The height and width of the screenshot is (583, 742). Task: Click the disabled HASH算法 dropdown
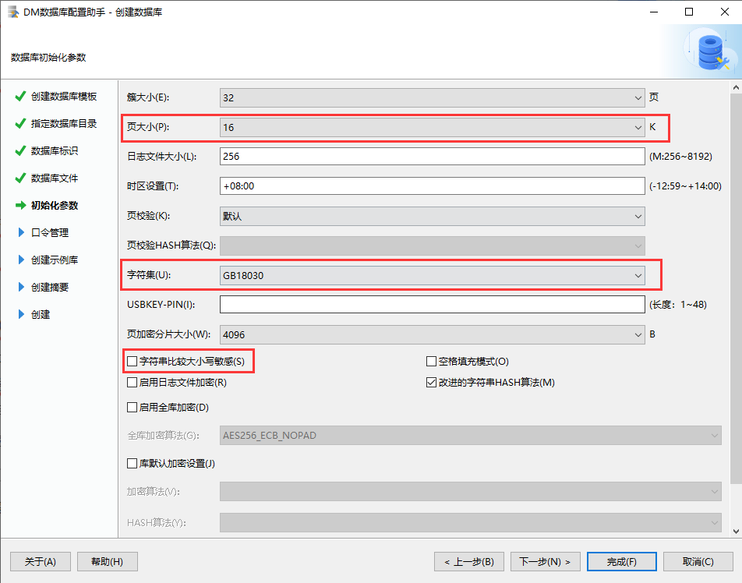click(x=471, y=523)
